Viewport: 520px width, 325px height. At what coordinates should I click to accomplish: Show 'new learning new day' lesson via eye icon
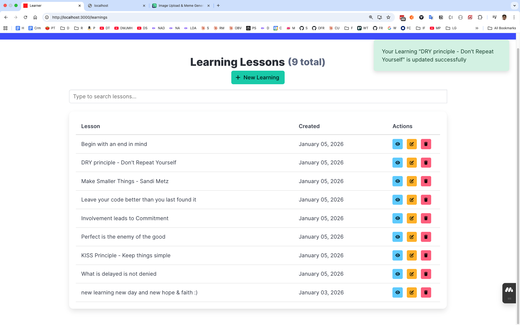[x=397, y=292]
